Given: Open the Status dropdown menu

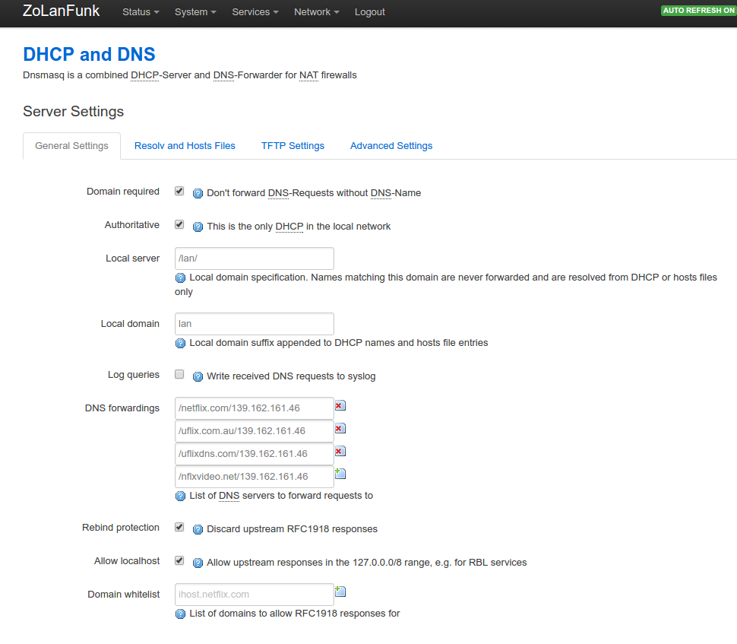Looking at the screenshot, I should tap(141, 12).
